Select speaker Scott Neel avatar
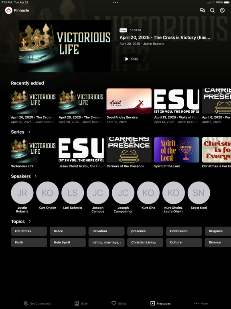This screenshot has width=231, height=309. point(199,193)
